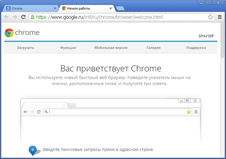Click the Вас приветствует Chrome heading
This screenshot has width=226, height=159.
111,68
